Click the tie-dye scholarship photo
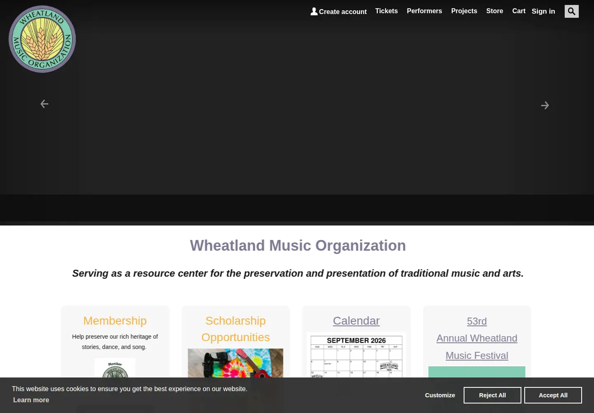Screen dimensions: 594x413 [236, 363]
